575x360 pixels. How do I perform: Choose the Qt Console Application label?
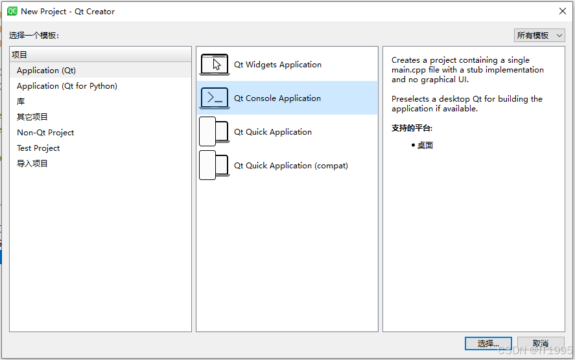[x=277, y=98]
